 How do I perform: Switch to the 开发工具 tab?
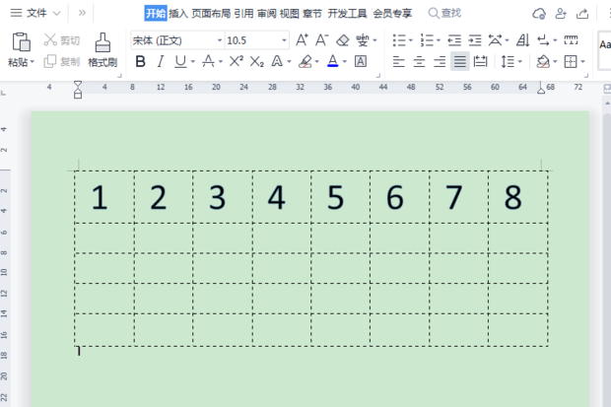tap(347, 14)
